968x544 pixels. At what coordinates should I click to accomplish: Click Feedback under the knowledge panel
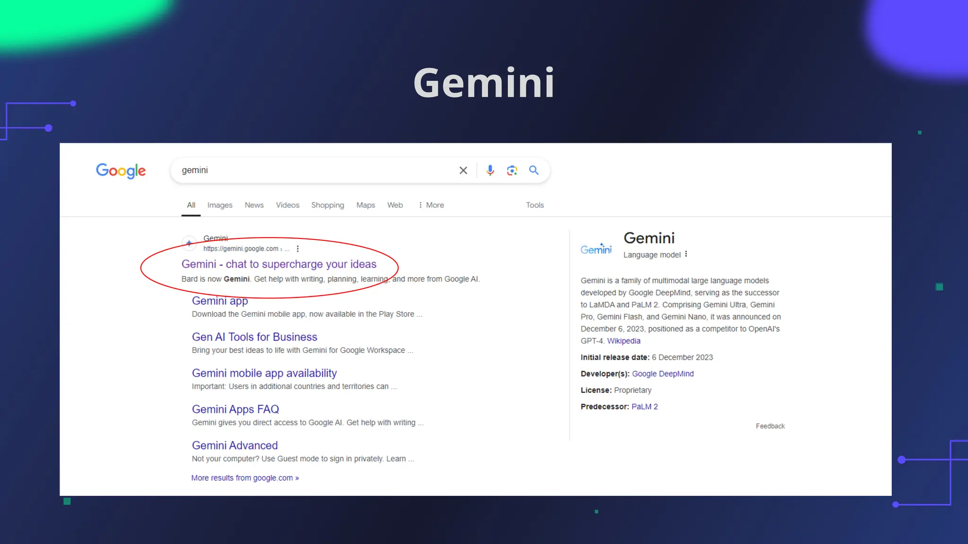coord(770,426)
